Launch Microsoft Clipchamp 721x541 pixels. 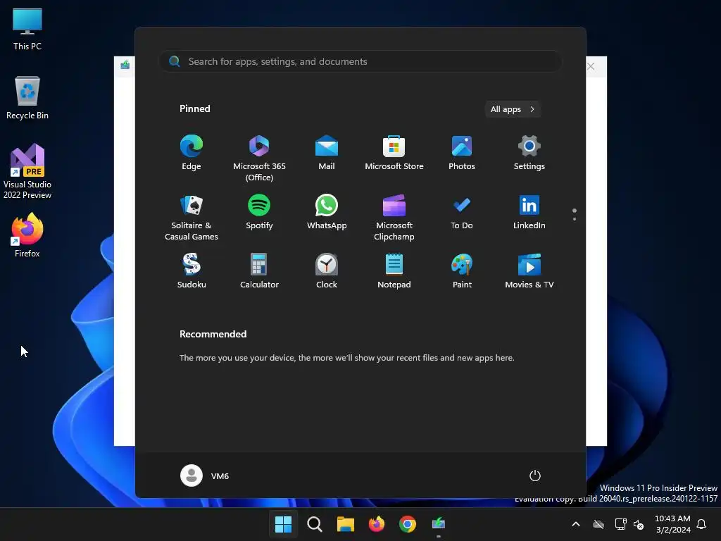394,218
